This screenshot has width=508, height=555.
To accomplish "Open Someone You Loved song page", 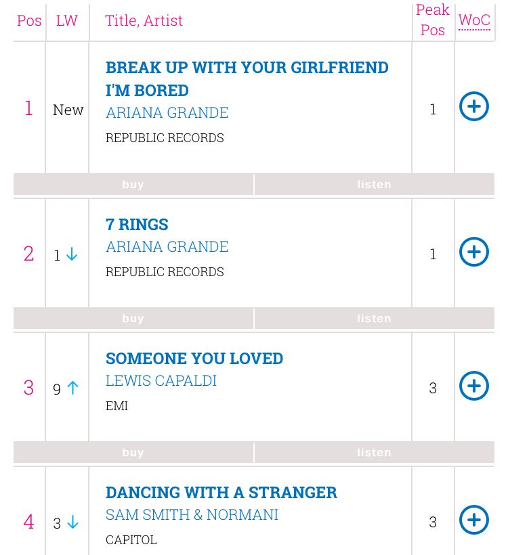I will [x=194, y=358].
